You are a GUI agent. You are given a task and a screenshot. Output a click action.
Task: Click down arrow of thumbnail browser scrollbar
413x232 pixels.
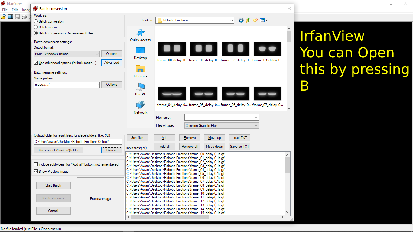[289, 109]
